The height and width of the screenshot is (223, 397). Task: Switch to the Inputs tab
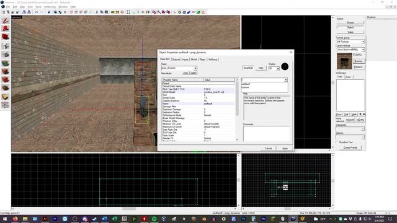[185, 59]
